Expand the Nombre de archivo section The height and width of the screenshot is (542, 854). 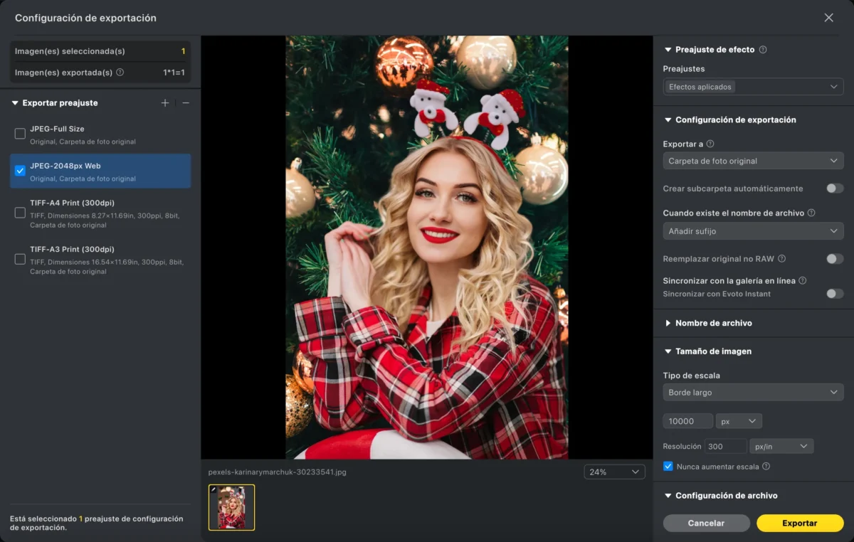coord(713,323)
